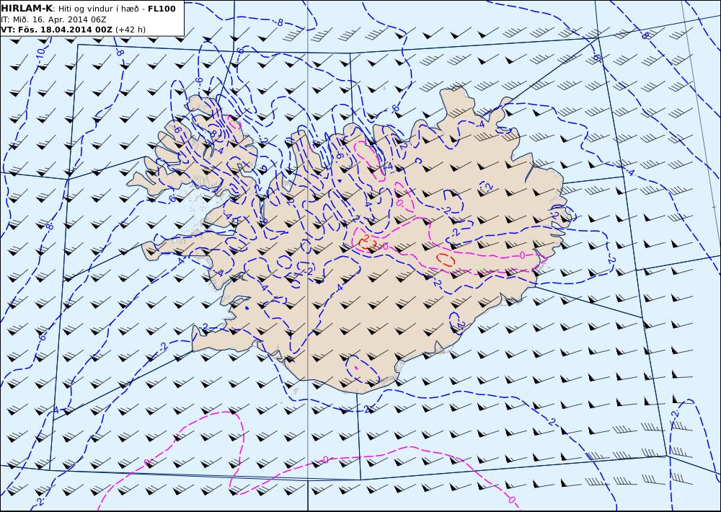Click the FL100 flight level label
The image size is (721, 512).
[x=162, y=8]
